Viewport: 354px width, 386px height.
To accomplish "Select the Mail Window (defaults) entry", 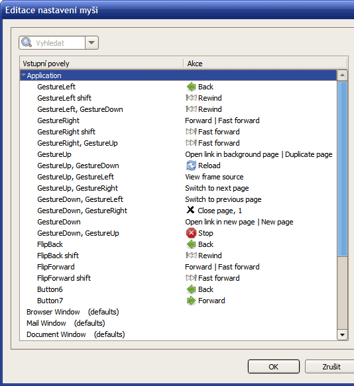I will tap(66, 323).
